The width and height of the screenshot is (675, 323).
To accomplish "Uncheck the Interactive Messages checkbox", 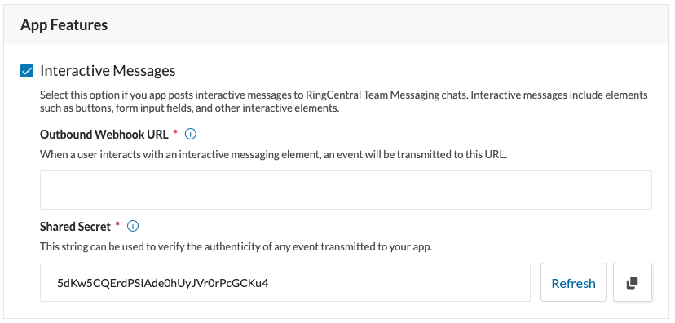I will pos(27,71).
